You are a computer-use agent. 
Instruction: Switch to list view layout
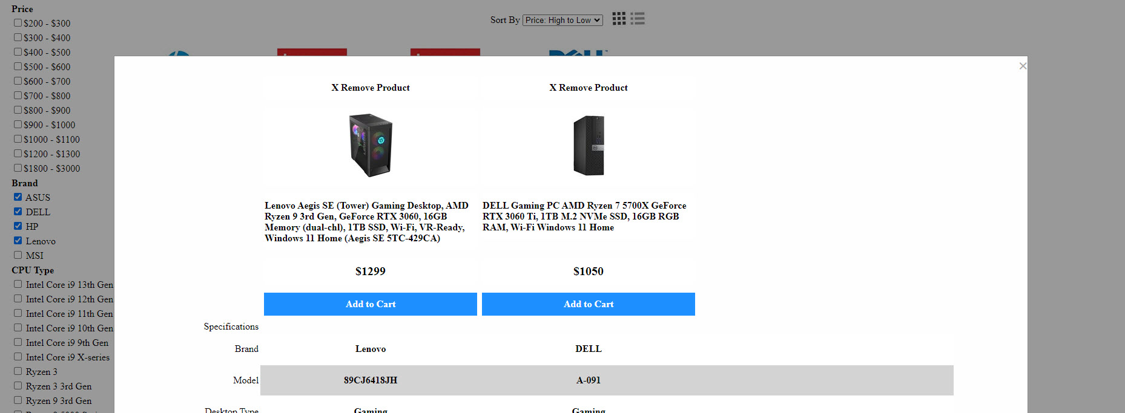tap(638, 19)
